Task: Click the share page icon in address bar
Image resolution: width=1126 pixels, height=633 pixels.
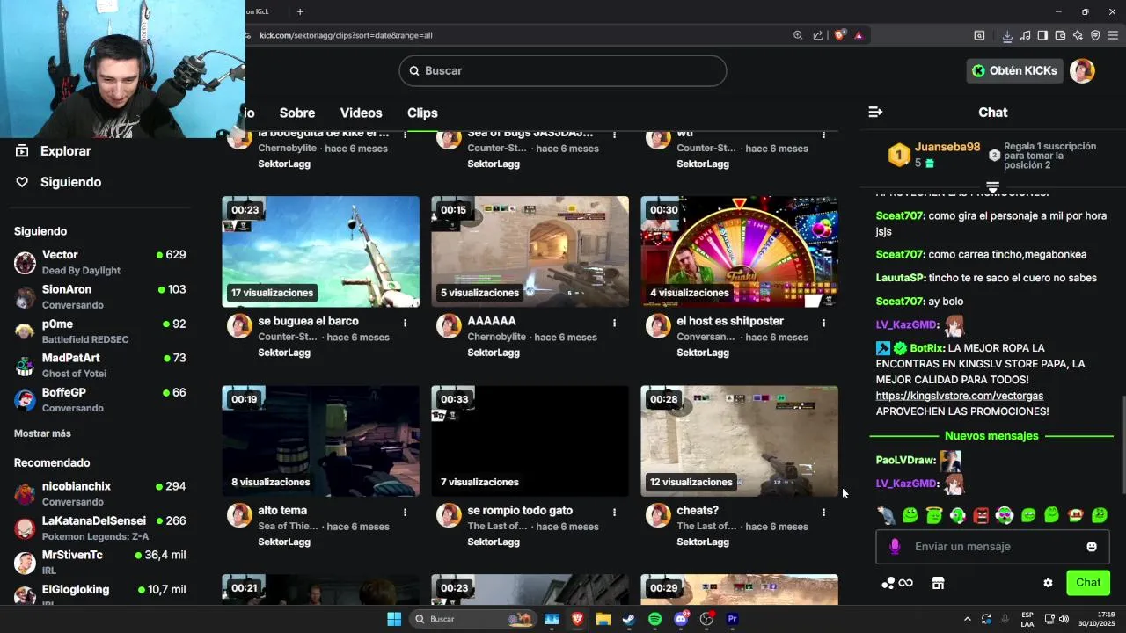Action: click(x=818, y=35)
